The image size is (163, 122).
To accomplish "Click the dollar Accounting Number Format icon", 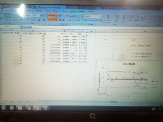I will click(x=86, y=20).
